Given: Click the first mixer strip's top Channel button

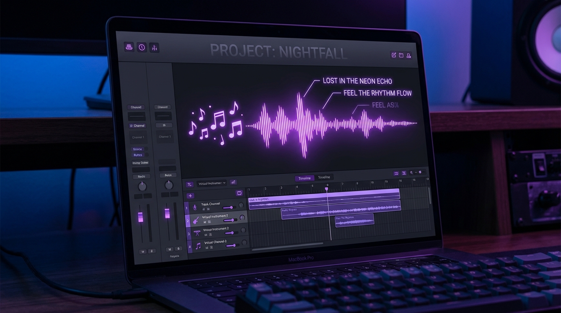Looking at the screenshot, I should 136,107.
